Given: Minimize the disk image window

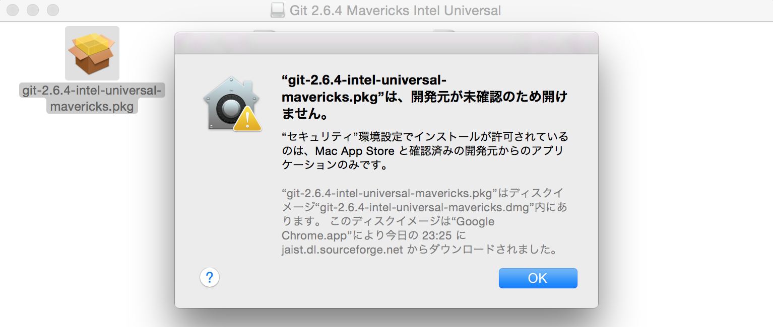Looking at the screenshot, I should pos(32,10).
